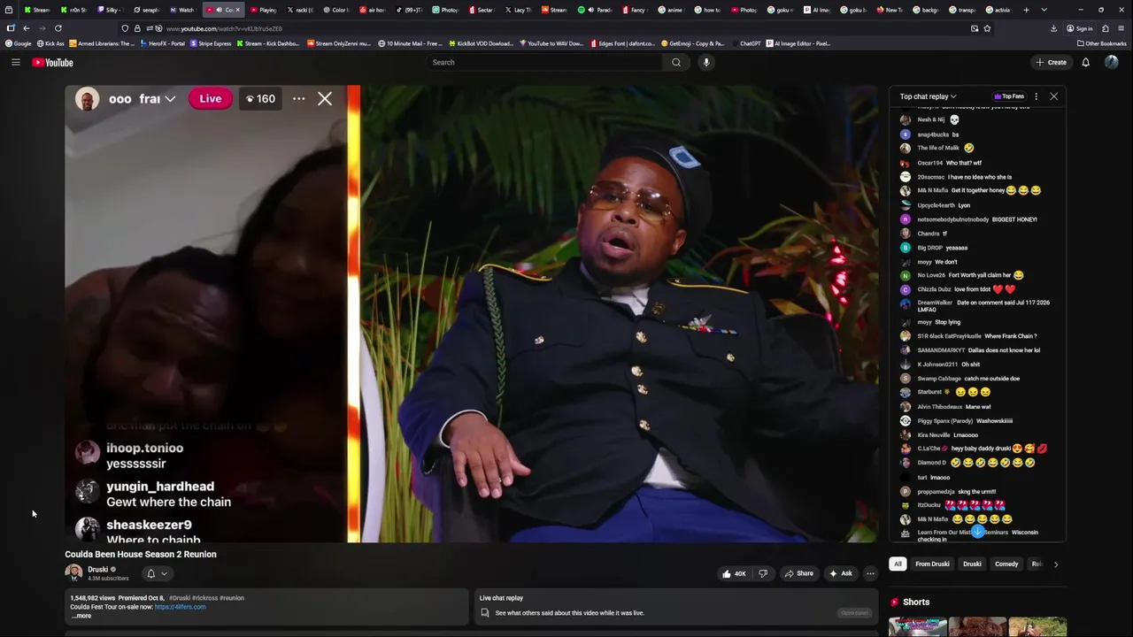Click chat message 'Where Frank Chain ?'
The height and width of the screenshot is (637, 1133).
click(1010, 336)
